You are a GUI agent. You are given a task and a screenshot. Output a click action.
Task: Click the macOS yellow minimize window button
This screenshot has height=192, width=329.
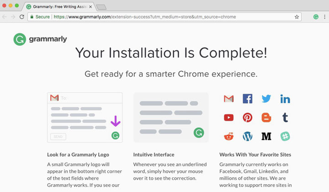11,5
